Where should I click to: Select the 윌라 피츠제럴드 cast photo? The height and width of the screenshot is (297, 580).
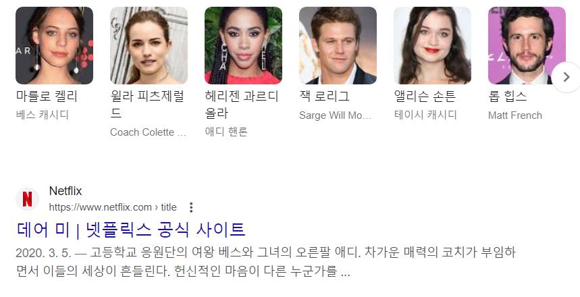point(149,45)
